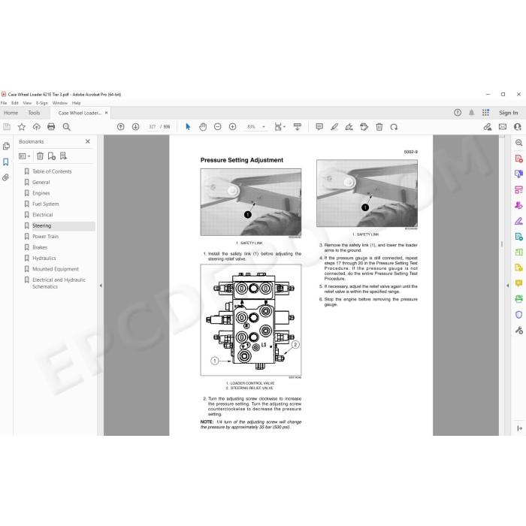
Task: Select the Highlight text pen tool
Action: (334, 127)
